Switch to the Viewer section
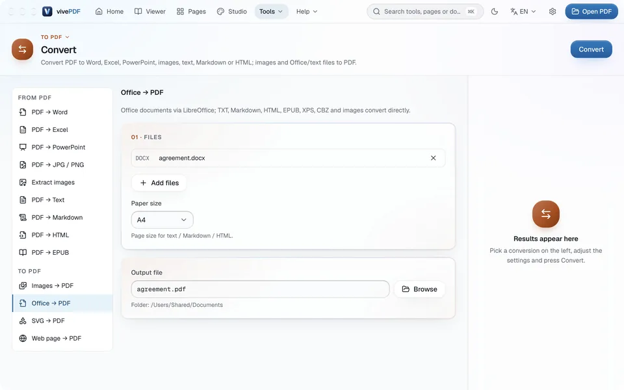624x390 pixels. click(x=150, y=12)
